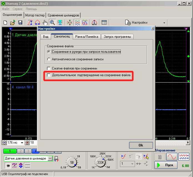Screen dimensions: 193x177
Task: Click the cyan frame ruler tool
Action: pyautogui.click(x=60, y=23)
